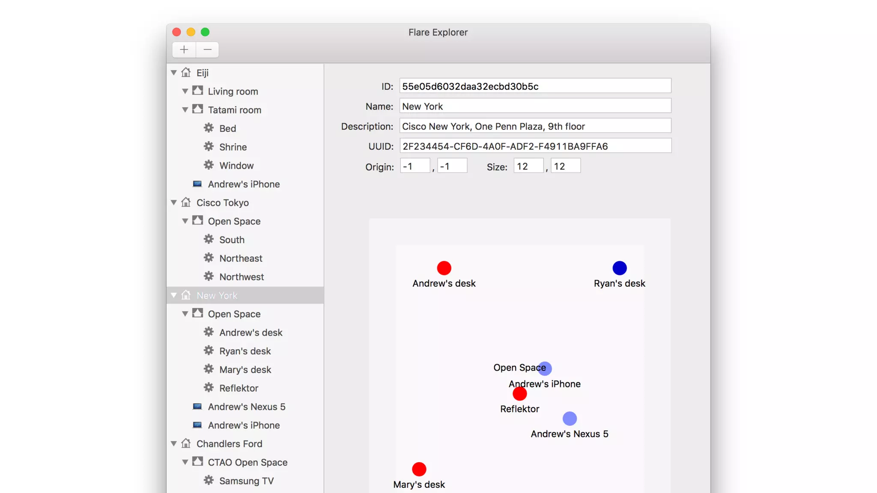Click the house icon beside Chandlers Ford
The height and width of the screenshot is (493, 877).
(186, 443)
